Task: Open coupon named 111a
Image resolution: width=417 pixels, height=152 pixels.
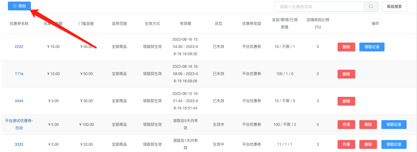Action: [x=19, y=74]
